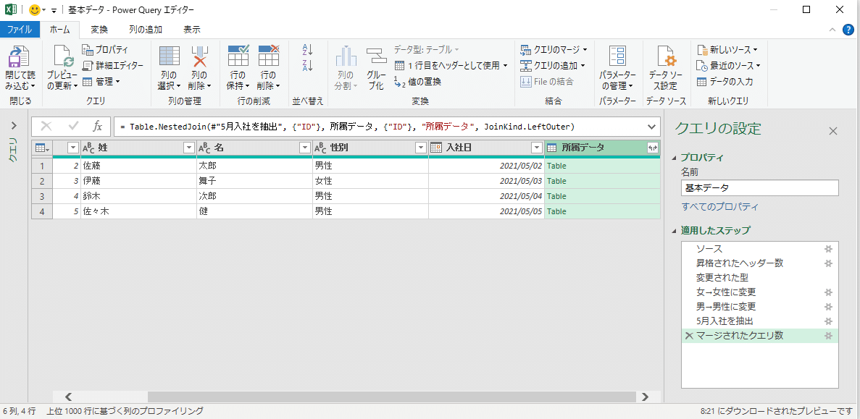Select the ソース applied step
Image resolution: width=860 pixels, height=419 pixels.
[x=709, y=249]
